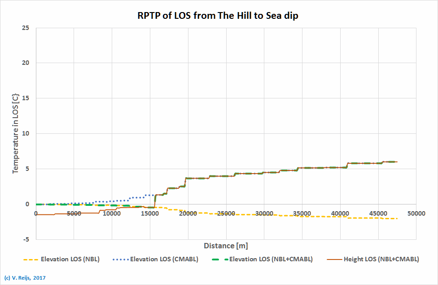Image resolution: width=438 pixels, height=285 pixels.
Task: Click the "Elevation LOS (NBL)" legend entry
Action: [70, 259]
